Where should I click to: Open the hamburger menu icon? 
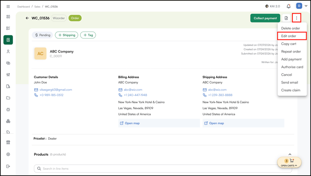[x=8, y=7]
